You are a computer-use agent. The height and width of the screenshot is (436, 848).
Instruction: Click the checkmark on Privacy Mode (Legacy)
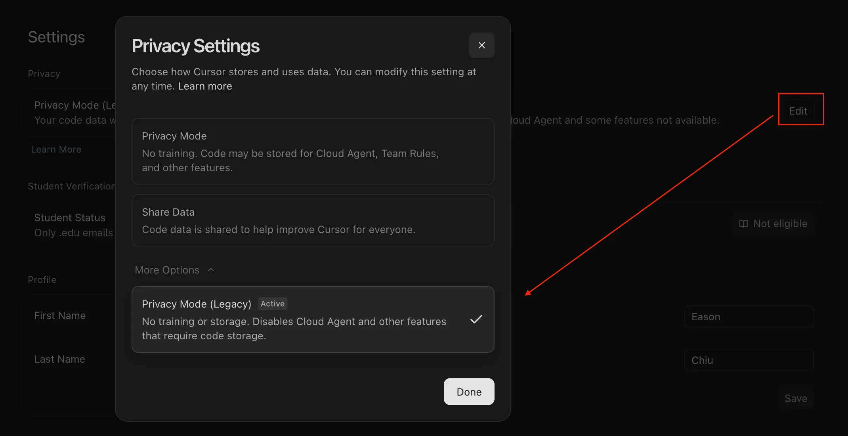[x=476, y=319]
